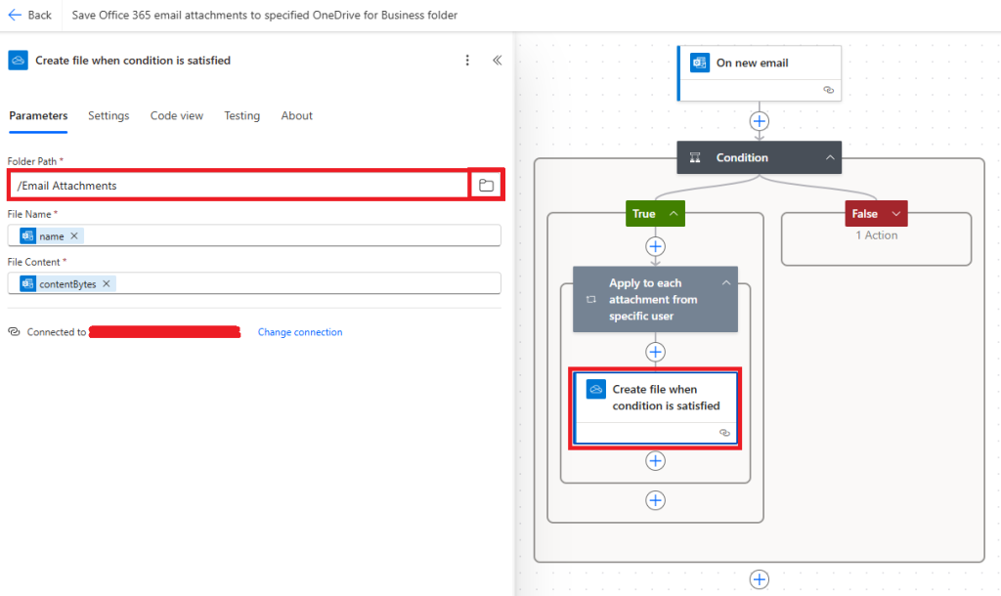1001x596 pixels.
Task: Add step with plus under the True branch
Action: [655, 246]
